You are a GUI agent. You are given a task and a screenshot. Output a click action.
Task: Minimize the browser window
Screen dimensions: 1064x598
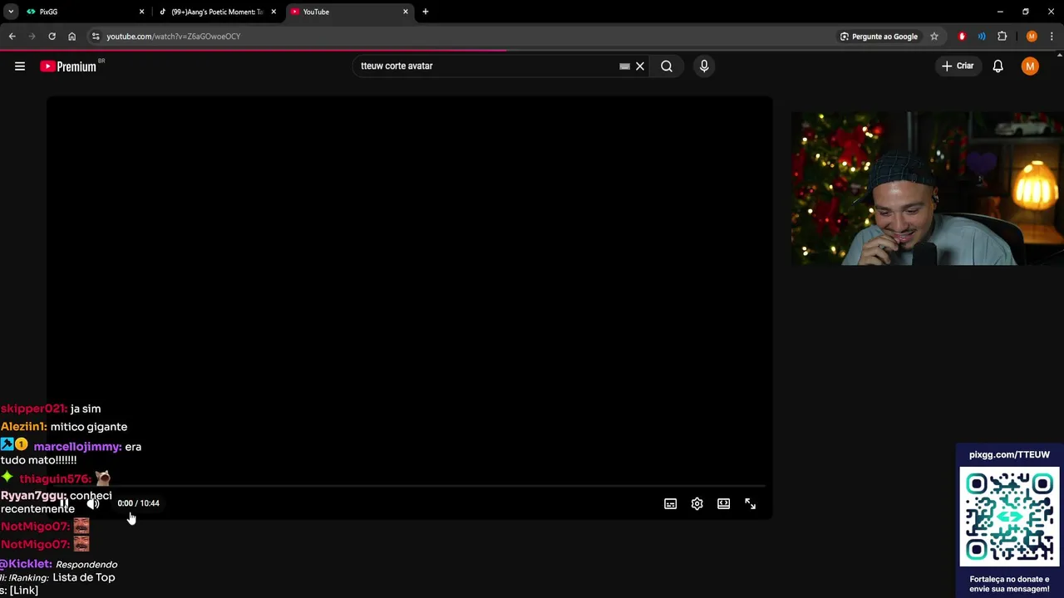(1000, 12)
